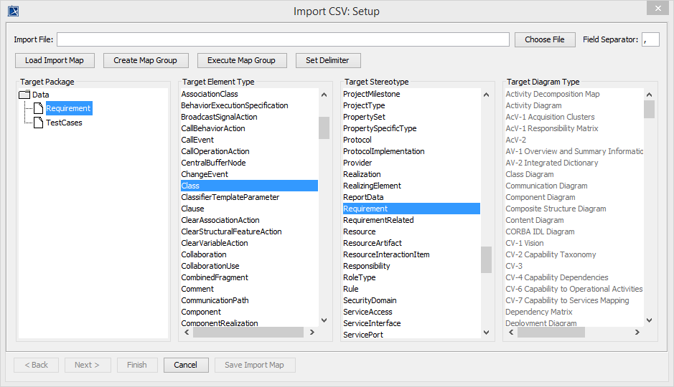Open Create Map Group
Viewport: 674px width, 387px height.
click(x=146, y=60)
